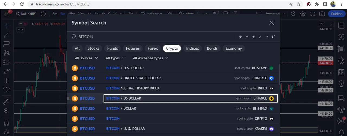Screen dimensions: 347x136
Task: Open the quick search lightning icon
Action: coord(293,14)
